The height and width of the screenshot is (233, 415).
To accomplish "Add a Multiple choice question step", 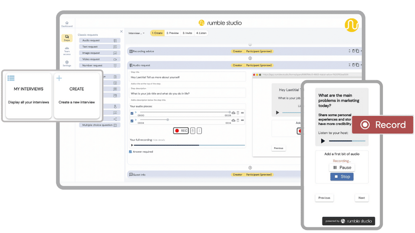I will click(x=99, y=125).
